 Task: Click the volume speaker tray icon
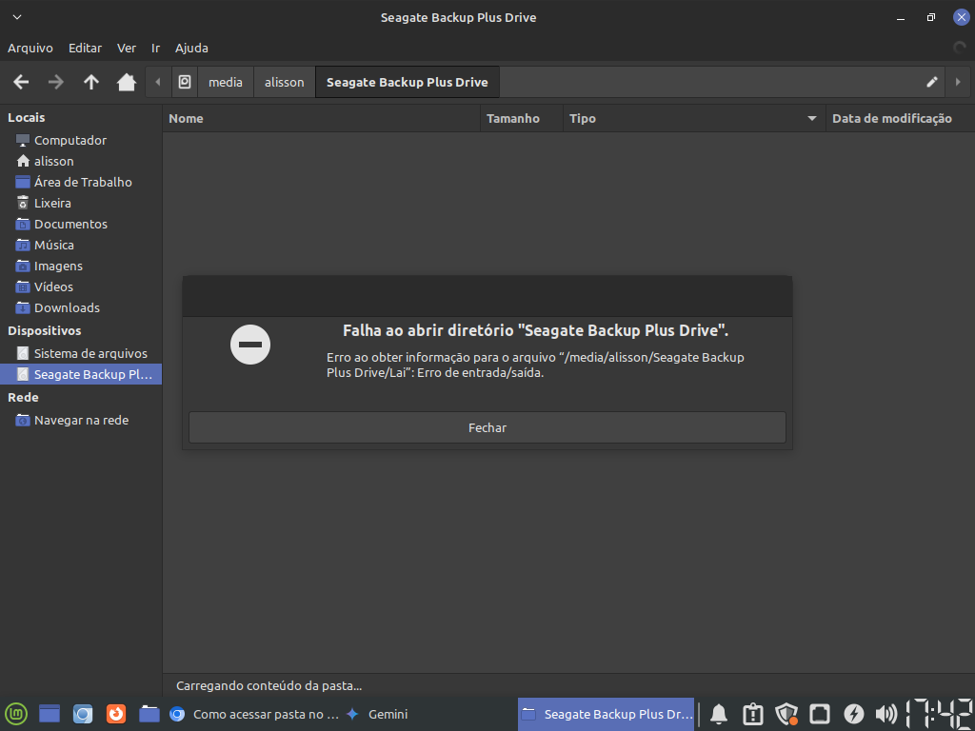point(885,714)
